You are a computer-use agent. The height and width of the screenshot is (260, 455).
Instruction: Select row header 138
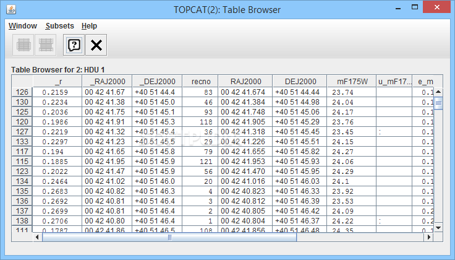click(22, 221)
